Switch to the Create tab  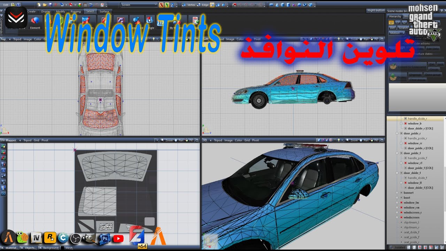coord(31,12)
